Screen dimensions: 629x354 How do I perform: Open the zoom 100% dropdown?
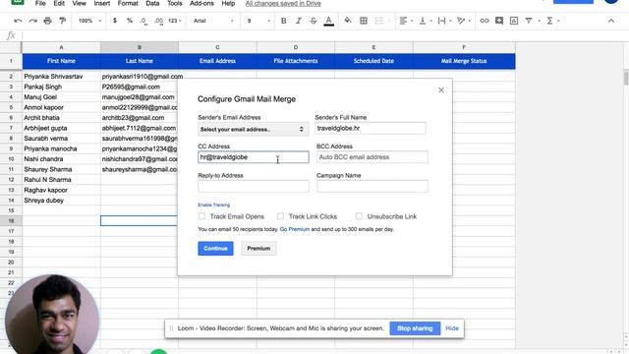coord(88,21)
